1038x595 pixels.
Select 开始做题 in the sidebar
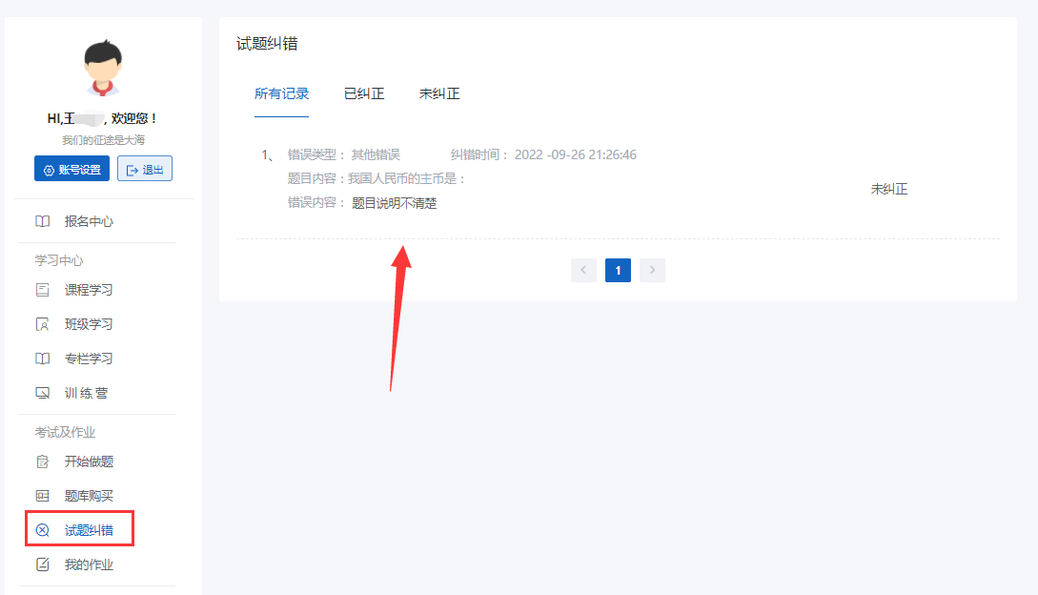tap(89, 462)
